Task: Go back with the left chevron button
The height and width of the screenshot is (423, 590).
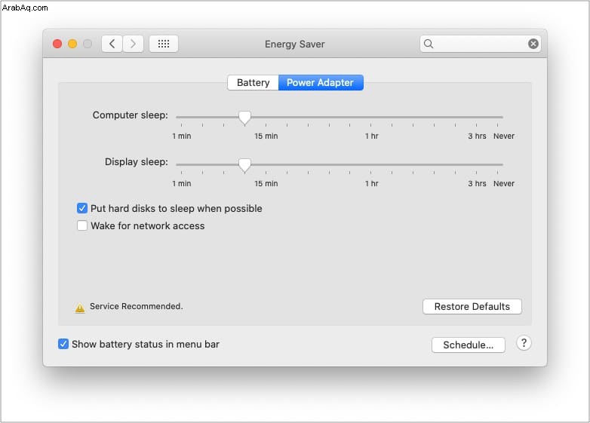Action: coord(112,44)
